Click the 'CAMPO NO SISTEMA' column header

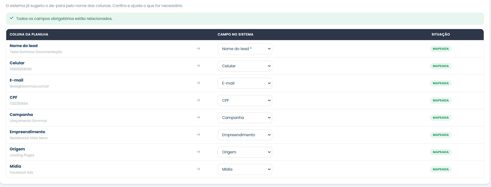click(x=236, y=34)
